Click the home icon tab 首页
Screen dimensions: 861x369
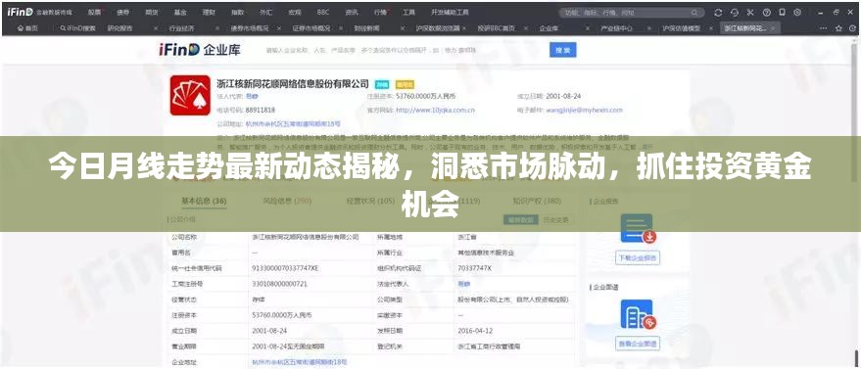tap(27, 27)
